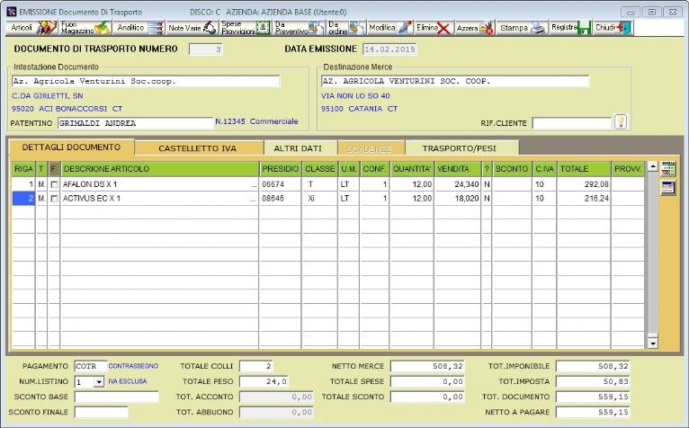Click the DATA EMISSIONE date field

click(389, 49)
